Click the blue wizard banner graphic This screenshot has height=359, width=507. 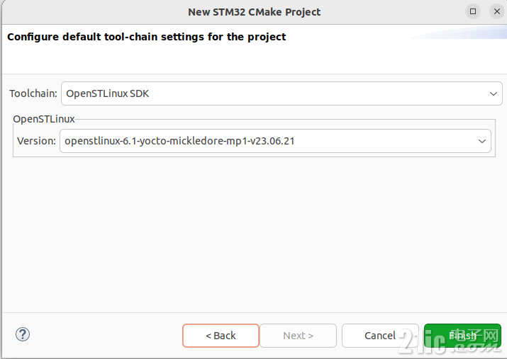pyautogui.click(x=459, y=33)
